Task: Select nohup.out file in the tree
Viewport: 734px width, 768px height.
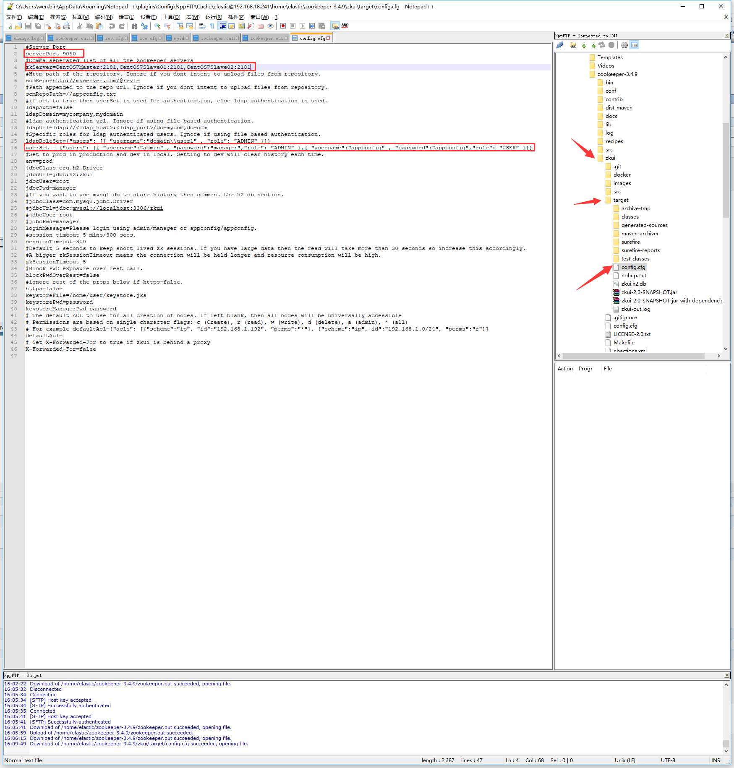Action: pyautogui.click(x=634, y=276)
